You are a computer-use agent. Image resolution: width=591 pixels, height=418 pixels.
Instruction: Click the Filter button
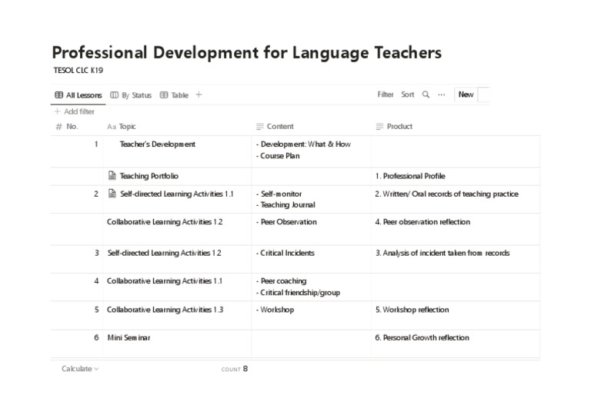[x=386, y=95]
